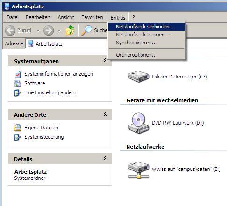The width and height of the screenshot is (227, 206).
Task: Collapse the Systemaufgaben panel
Action: click(x=105, y=61)
